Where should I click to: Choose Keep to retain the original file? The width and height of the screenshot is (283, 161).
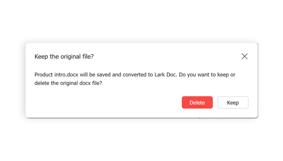pos(233,103)
